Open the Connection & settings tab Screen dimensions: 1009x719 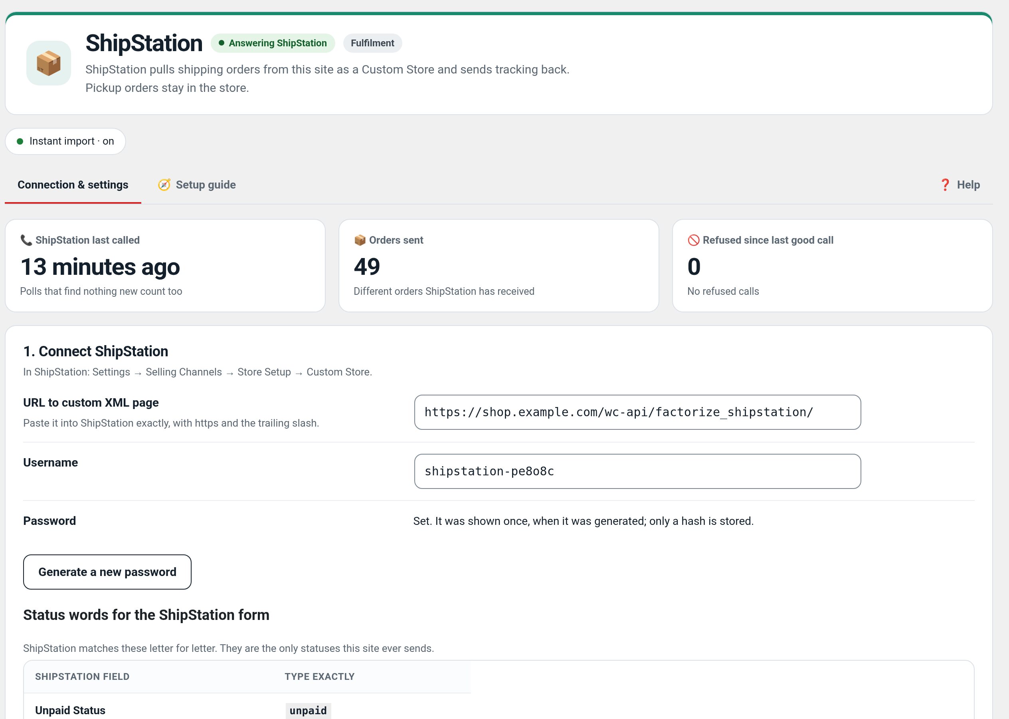(73, 185)
